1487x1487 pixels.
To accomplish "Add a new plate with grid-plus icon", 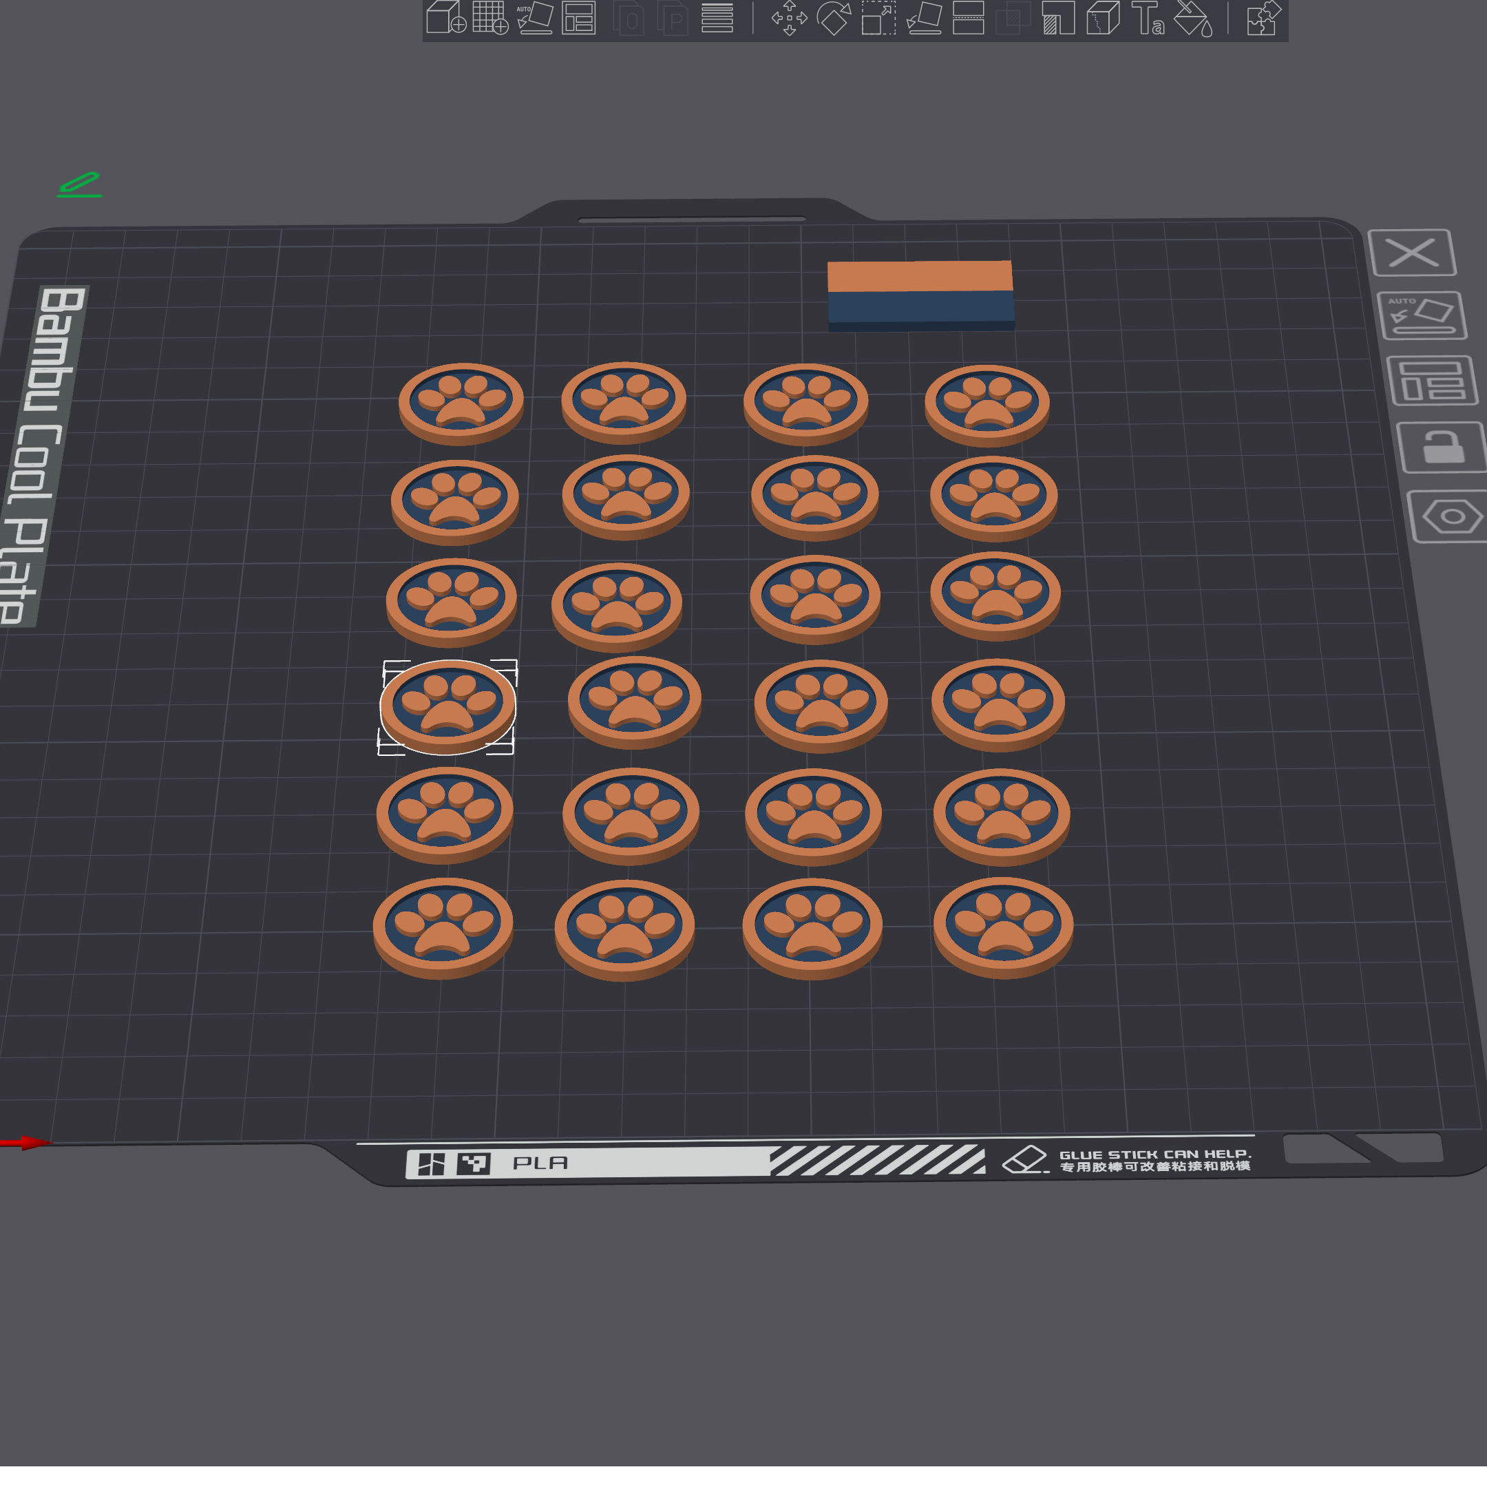I will pos(490,18).
